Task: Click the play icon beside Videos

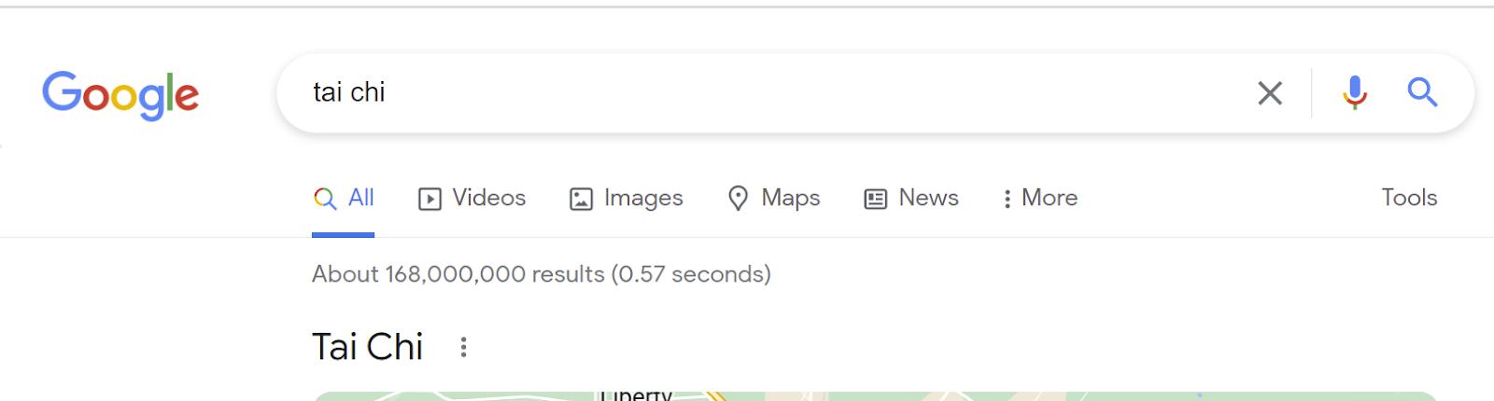Action: point(430,199)
